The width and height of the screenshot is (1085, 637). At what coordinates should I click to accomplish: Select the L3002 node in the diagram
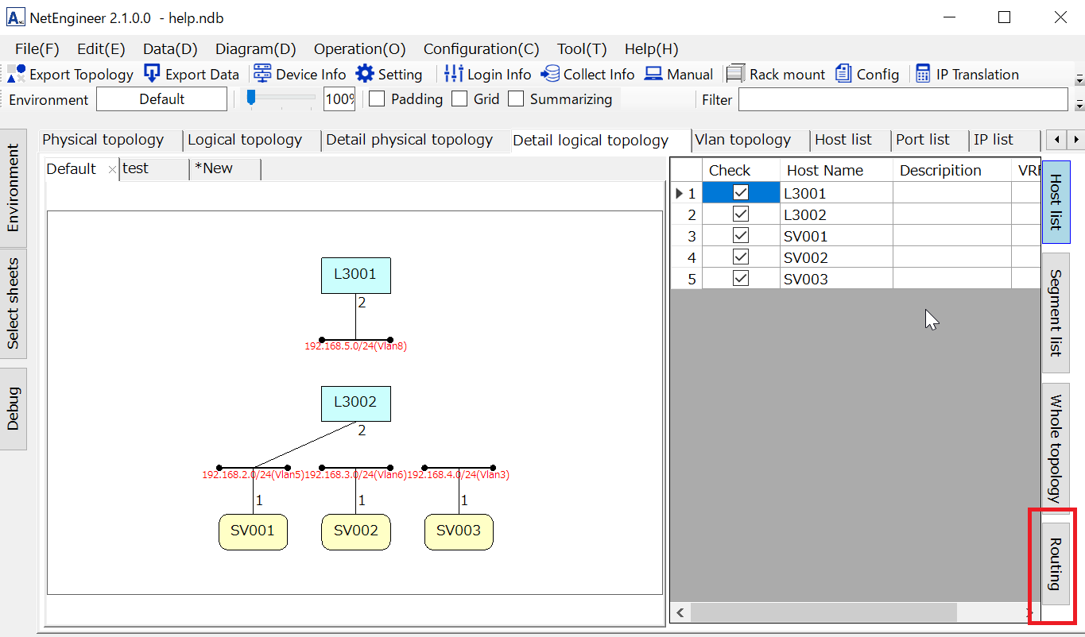pos(355,403)
